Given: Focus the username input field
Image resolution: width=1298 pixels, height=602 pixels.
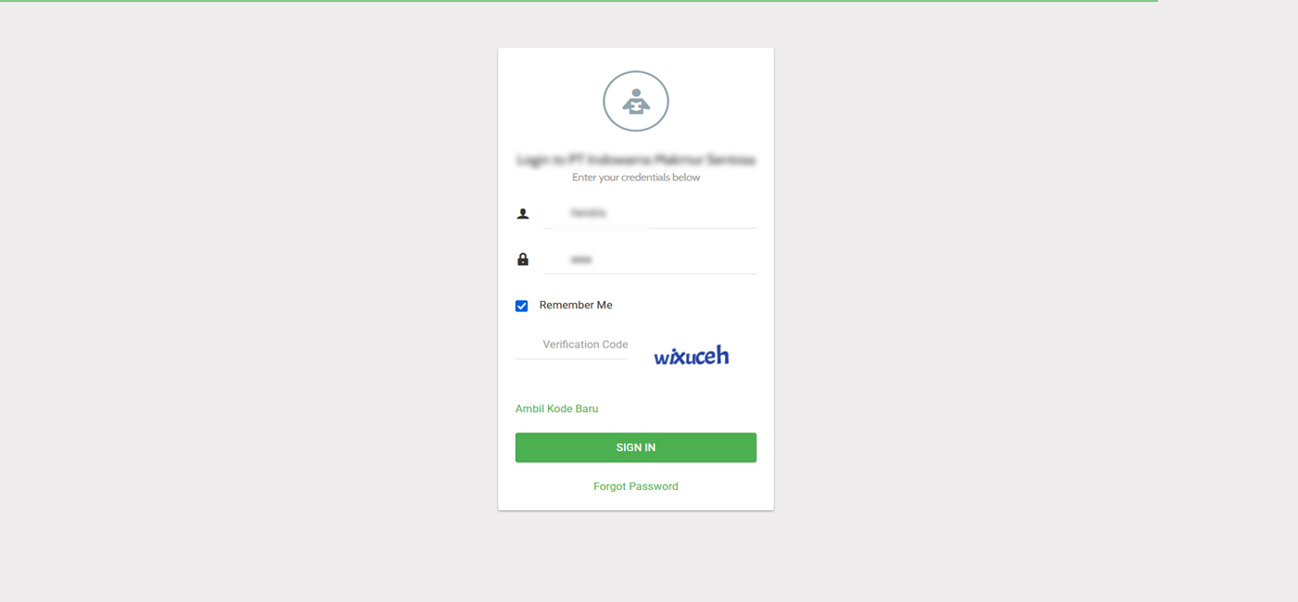Looking at the screenshot, I should 650,213.
